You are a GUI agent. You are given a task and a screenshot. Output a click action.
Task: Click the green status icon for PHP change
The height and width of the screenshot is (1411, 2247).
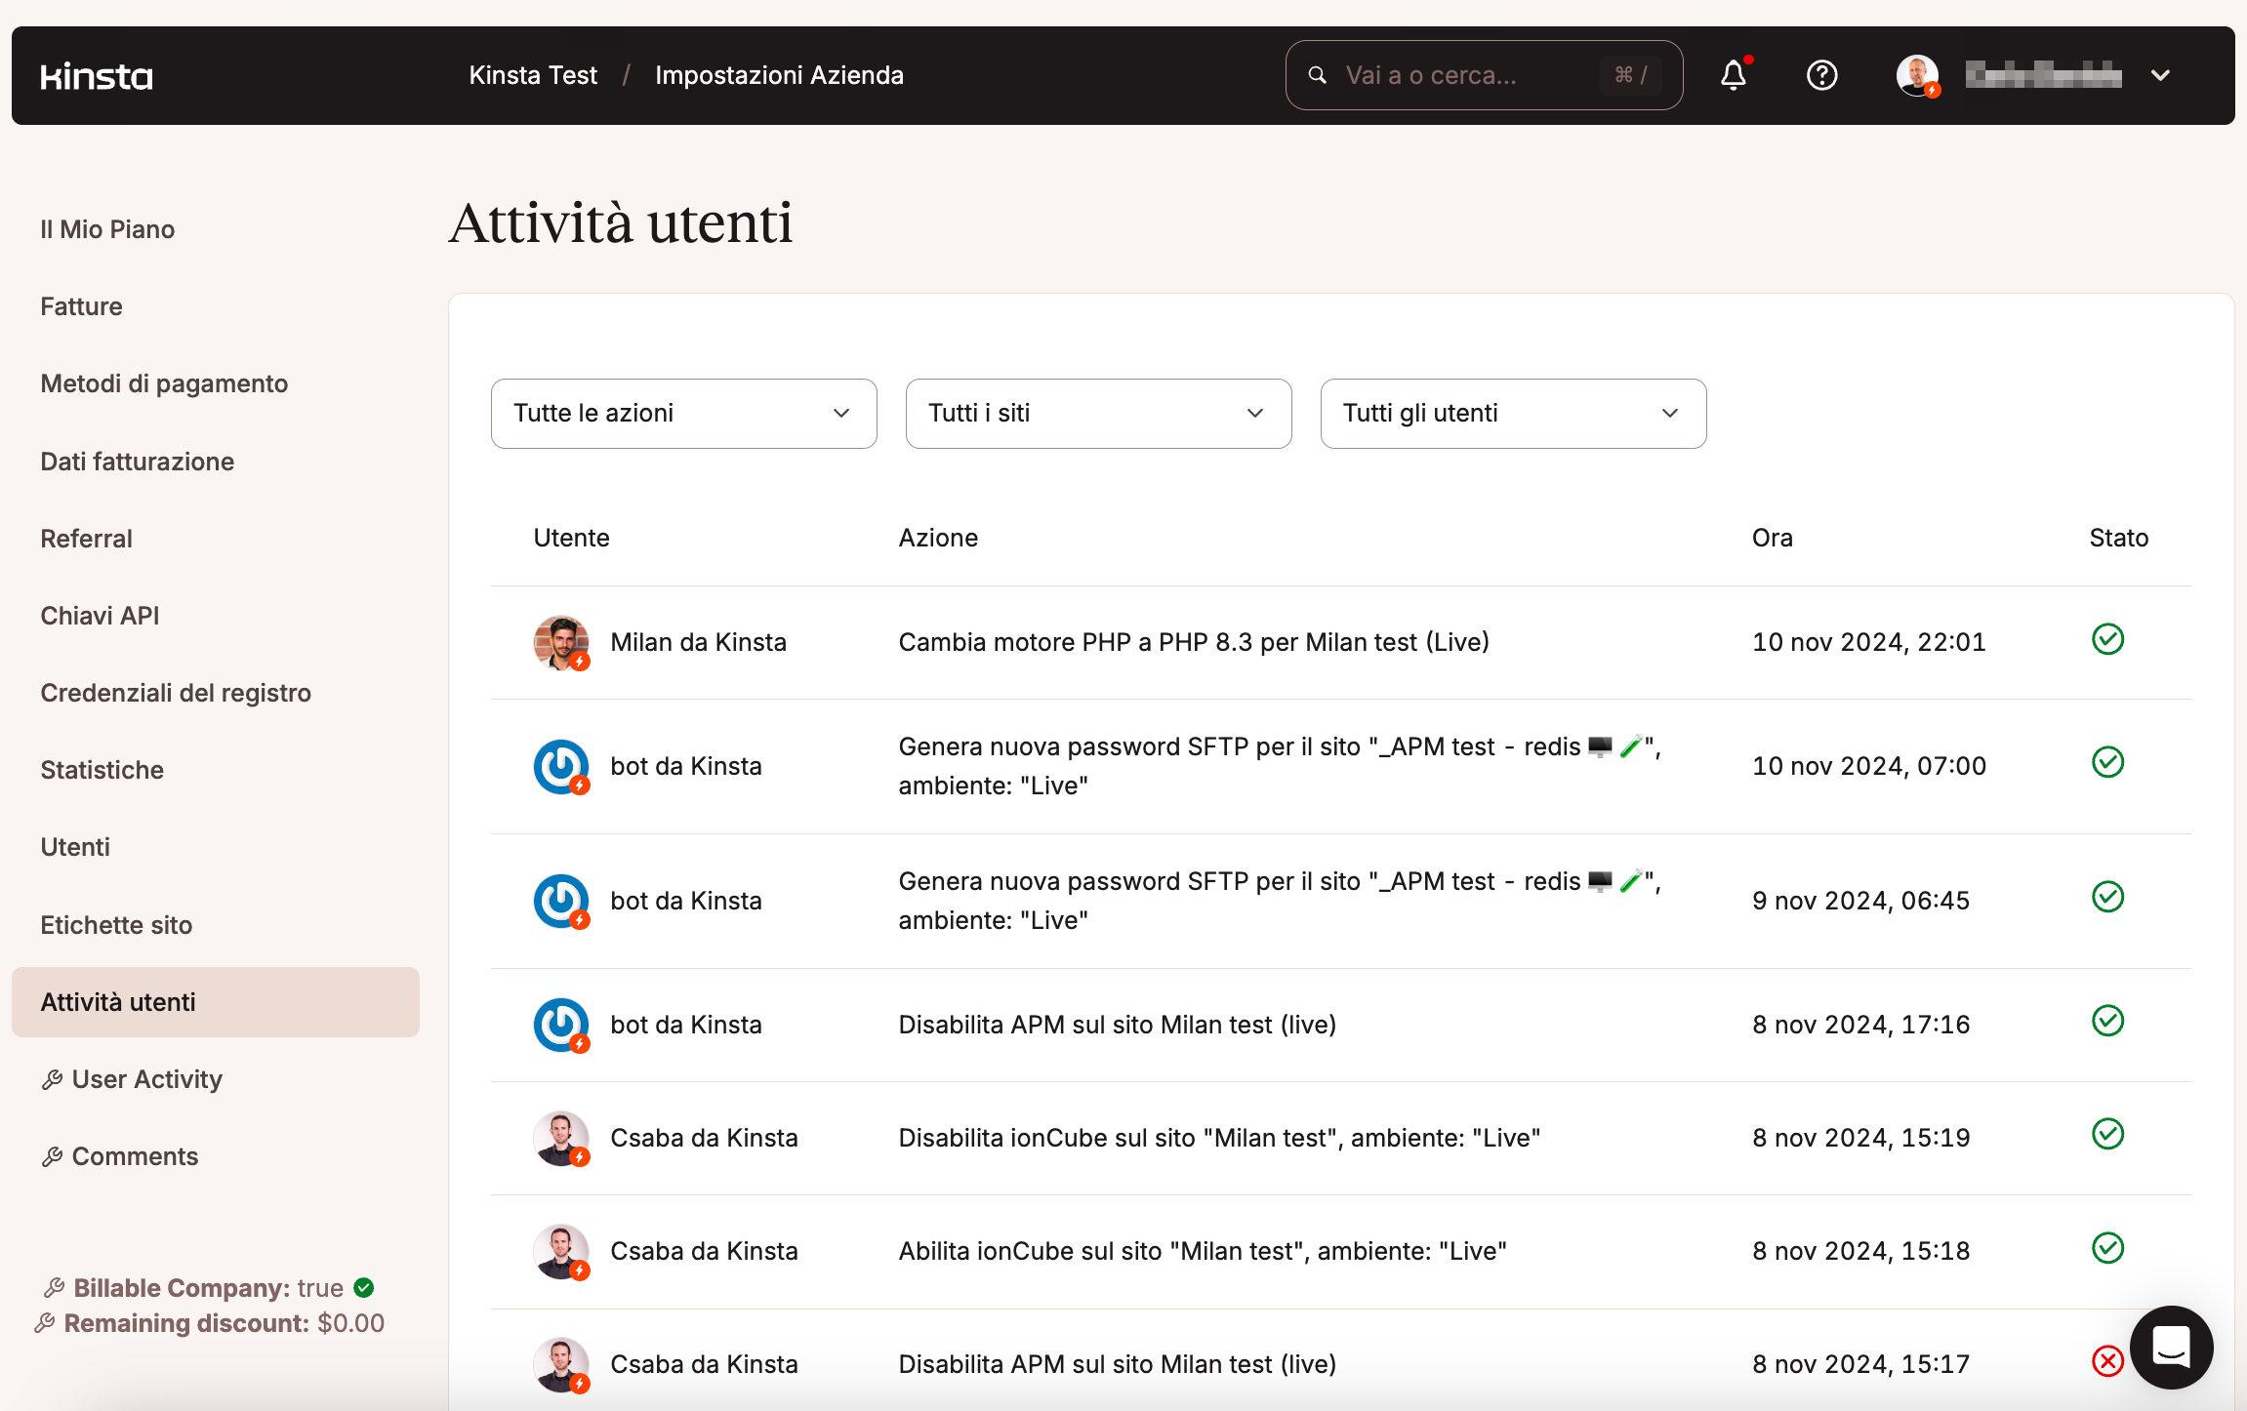(2107, 640)
